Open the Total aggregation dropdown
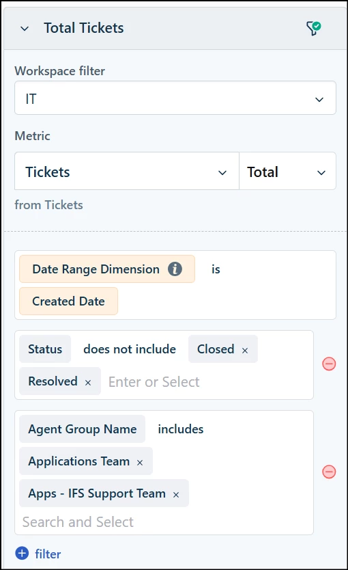Screen dimensions: 348x570 (287, 172)
